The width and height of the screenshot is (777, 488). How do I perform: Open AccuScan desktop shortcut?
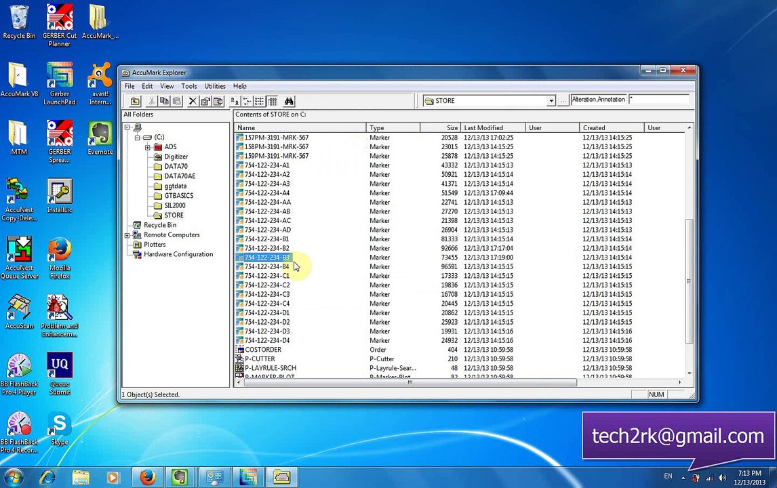tap(20, 312)
